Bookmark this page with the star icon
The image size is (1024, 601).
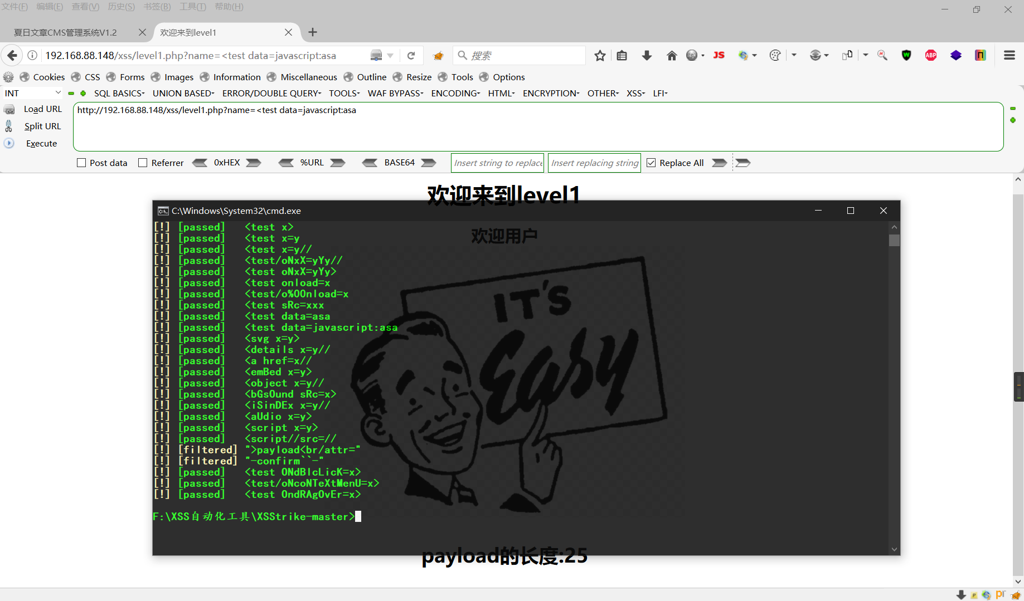pyautogui.click(x=600, y=55)
